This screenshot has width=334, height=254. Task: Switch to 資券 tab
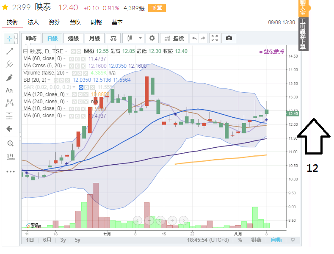click(54, 22)
